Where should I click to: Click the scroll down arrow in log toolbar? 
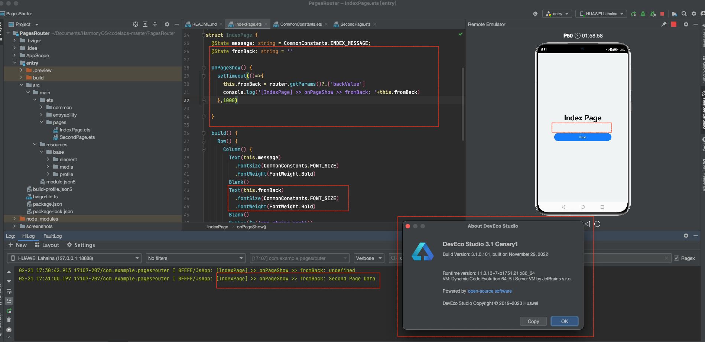(9, 281)
